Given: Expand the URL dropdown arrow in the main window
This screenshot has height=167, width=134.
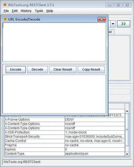Looking at the screenshot, I should pos(113,24).
